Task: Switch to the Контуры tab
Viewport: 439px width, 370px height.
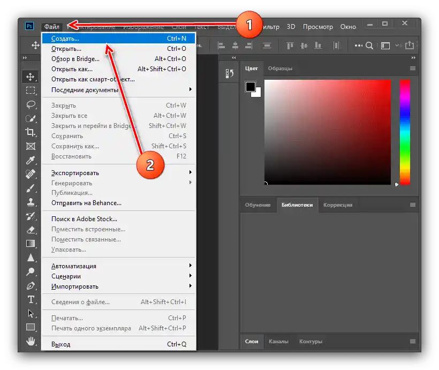Action: click(x=311, y=341)
